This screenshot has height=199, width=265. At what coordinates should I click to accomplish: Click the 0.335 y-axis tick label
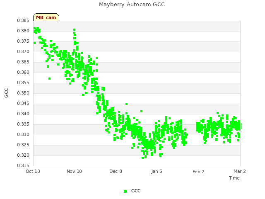pyautogui.click(x=23, y=124)
